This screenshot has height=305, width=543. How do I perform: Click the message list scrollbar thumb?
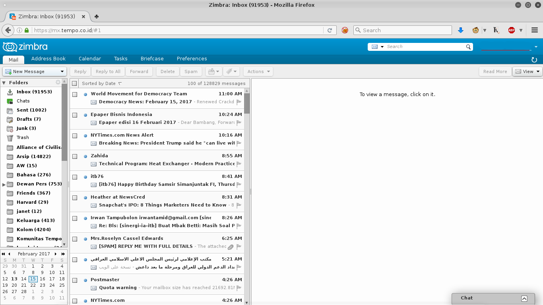247,103
